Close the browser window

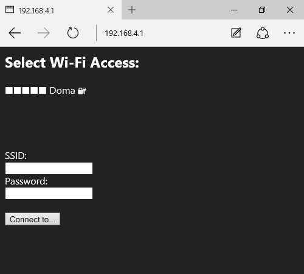pyautogui.click(x=290, y=10)
